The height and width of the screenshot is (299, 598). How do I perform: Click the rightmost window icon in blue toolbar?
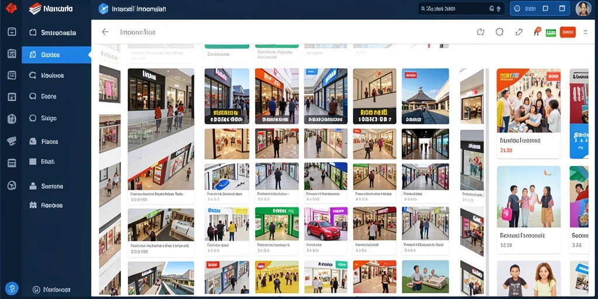(562, 8)
